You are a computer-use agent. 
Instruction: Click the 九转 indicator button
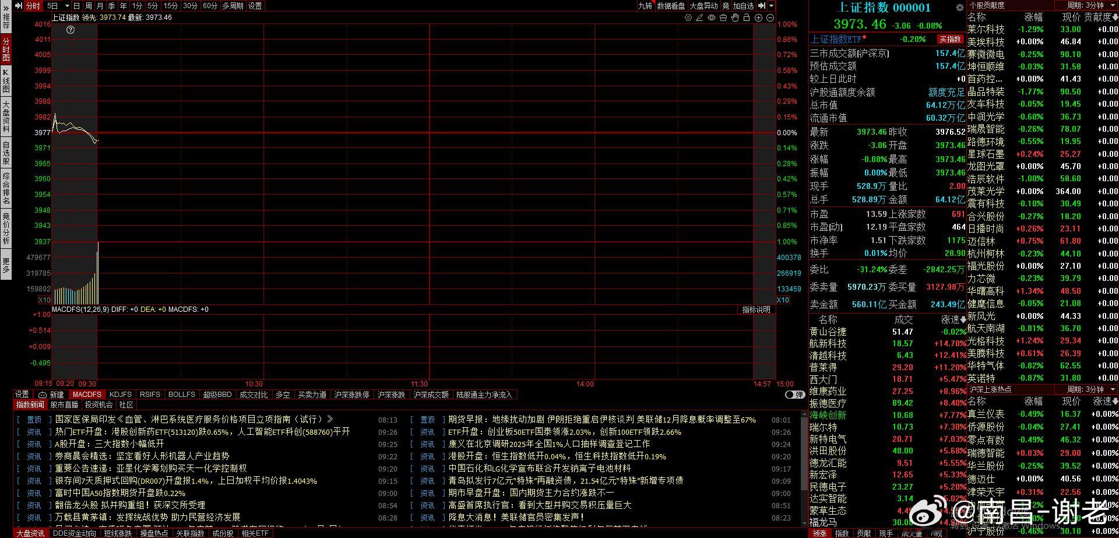point(645,6)
